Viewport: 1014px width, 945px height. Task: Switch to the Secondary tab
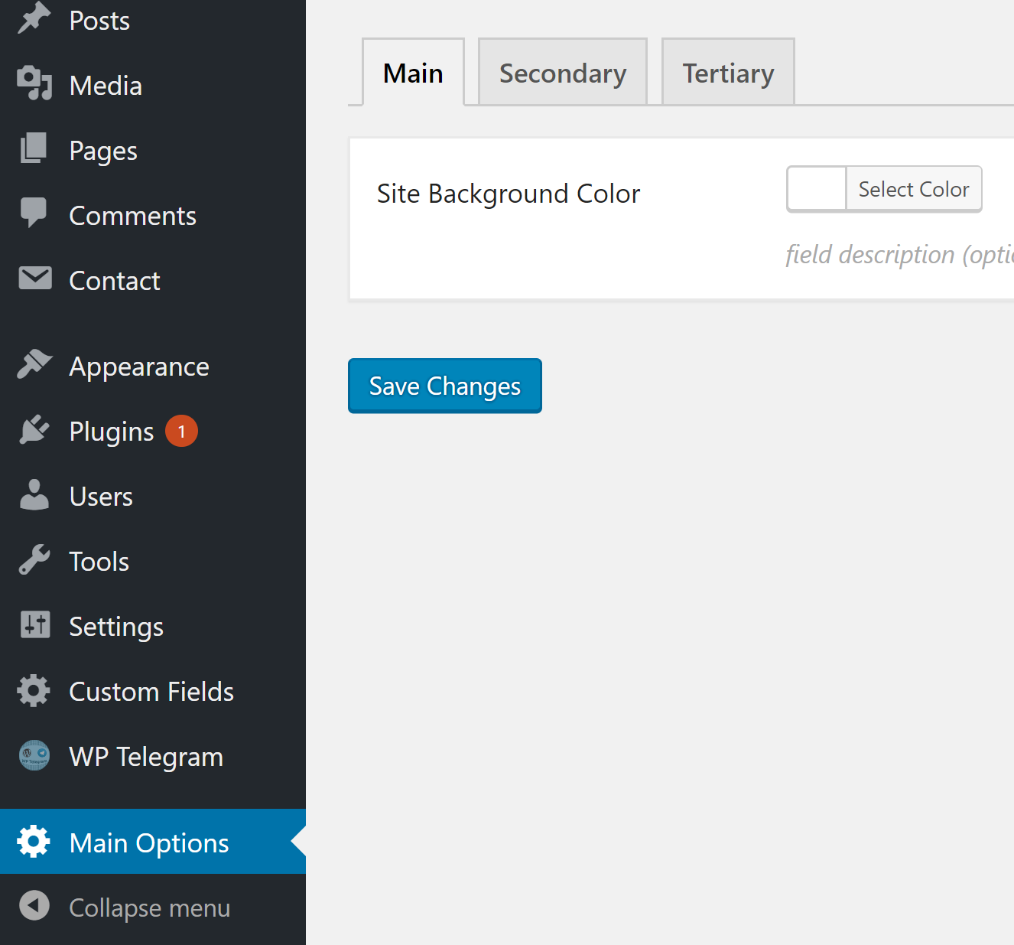(x=563, y=72)
